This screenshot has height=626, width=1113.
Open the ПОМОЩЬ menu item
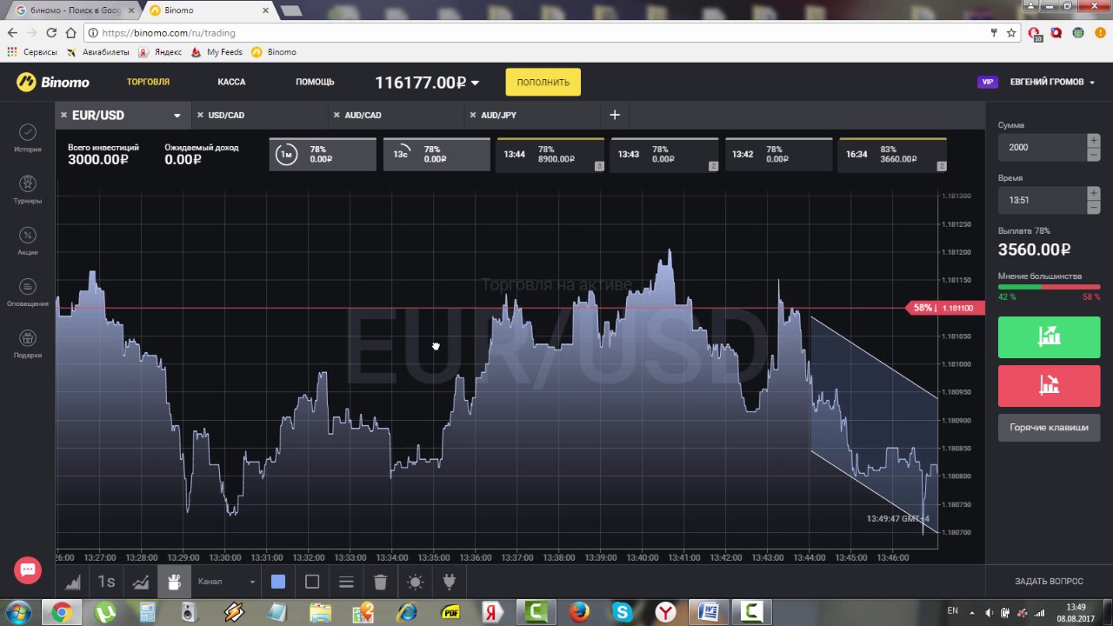pyautogui.click(x=315, y=82)
